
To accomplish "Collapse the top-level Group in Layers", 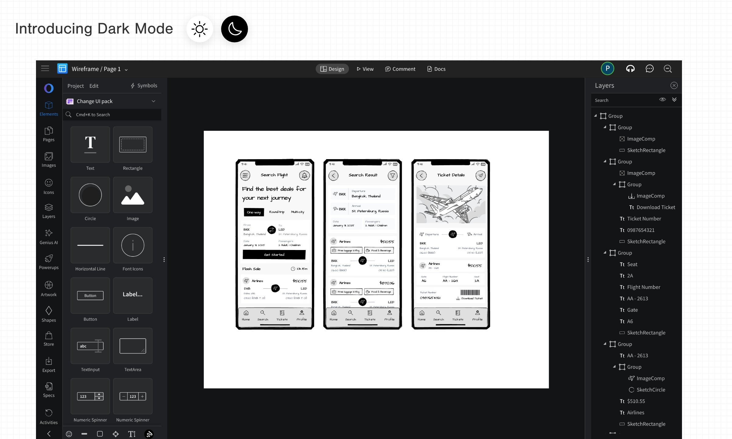I will 595,116.
